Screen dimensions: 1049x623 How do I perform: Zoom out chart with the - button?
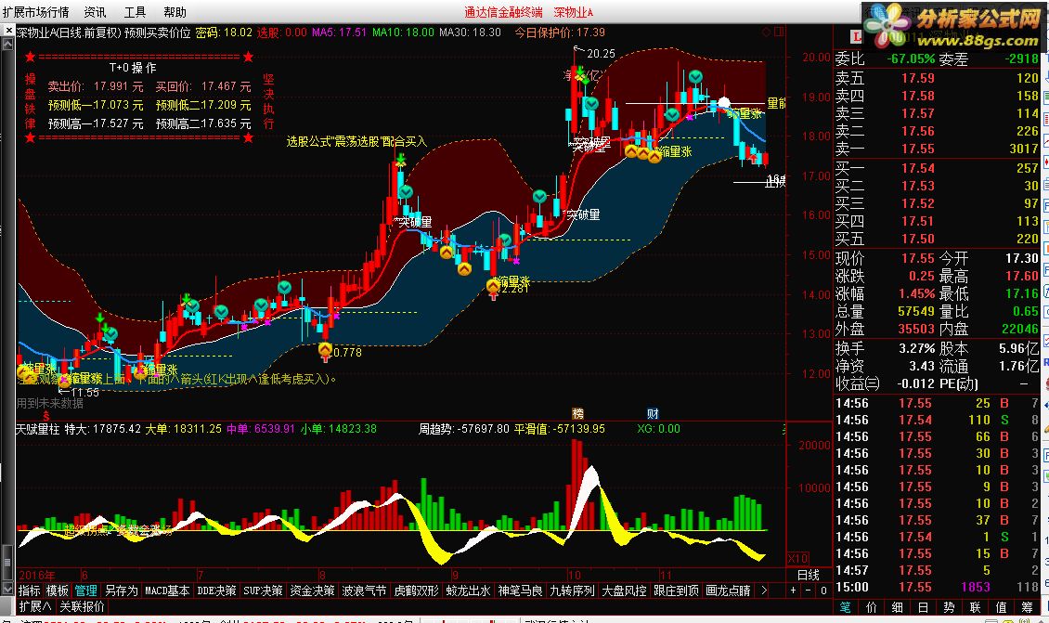809,591
